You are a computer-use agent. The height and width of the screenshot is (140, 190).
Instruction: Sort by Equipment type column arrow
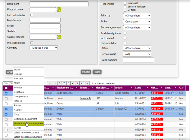76,88
